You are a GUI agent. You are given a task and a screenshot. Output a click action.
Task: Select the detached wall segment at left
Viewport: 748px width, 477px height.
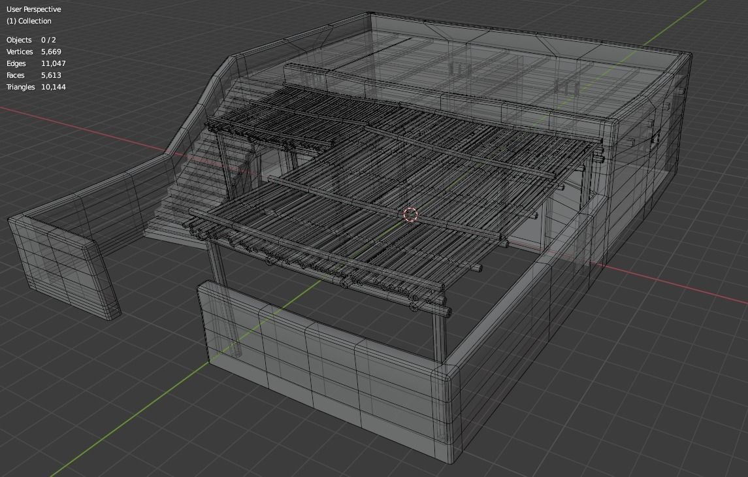65,267
